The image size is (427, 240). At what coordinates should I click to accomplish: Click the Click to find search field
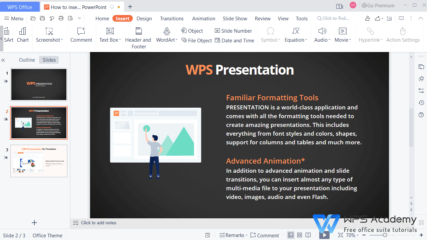[334, 18]
